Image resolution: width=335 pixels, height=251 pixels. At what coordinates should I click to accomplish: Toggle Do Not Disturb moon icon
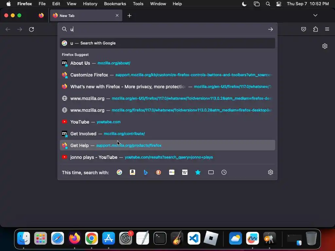(244, 4)
